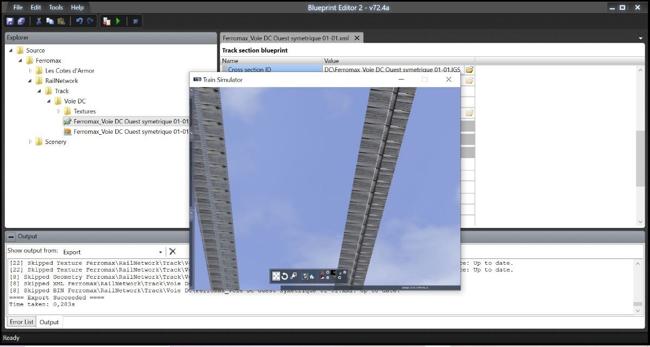Collapse the Output panel with the minus button
The width and height of the screenshot is (650, 347).
(11, 237)
